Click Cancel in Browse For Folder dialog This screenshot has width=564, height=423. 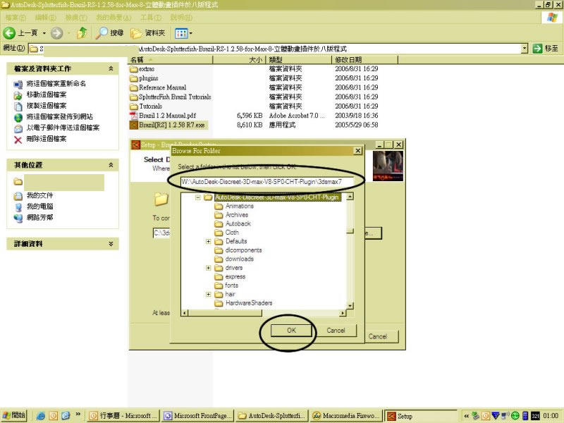coord(336,331)
